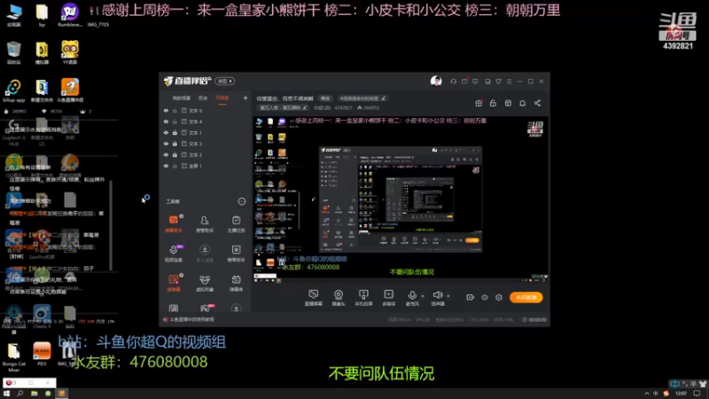
Task: Open PD3 desktop shortcut
Action: [42, 354]
